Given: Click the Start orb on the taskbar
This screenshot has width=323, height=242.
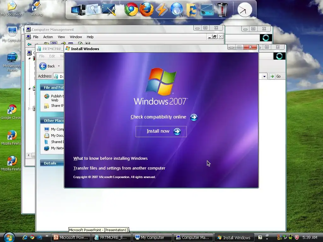Looking at the screenshot, I should (9, 237).
